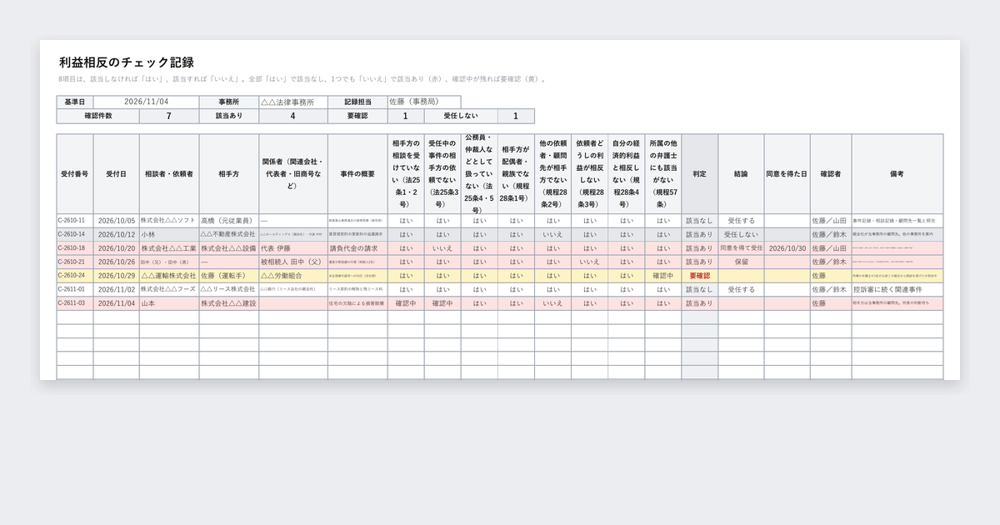
Task: Click related party cell 被相続人 田中(父)
Action: click(292, 262)
